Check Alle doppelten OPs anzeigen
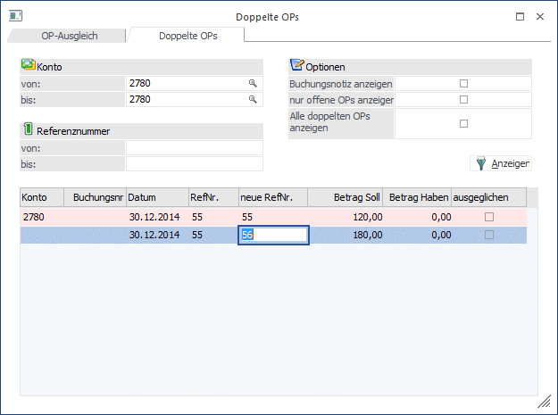 (463, 124)
